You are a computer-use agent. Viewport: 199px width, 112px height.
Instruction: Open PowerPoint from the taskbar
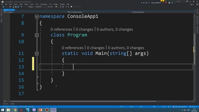[x=40, y=110]
